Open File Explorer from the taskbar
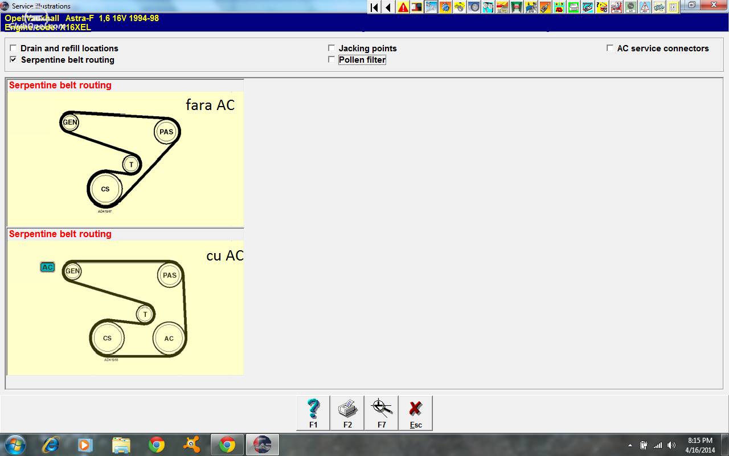The width and height of the screenshot is (729, 456). [x=121, y=445]
